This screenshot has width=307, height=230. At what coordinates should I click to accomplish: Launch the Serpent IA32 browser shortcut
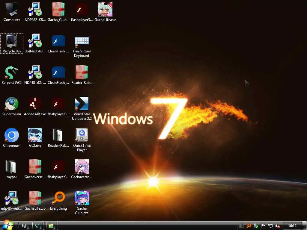click(x=12, y=75)
